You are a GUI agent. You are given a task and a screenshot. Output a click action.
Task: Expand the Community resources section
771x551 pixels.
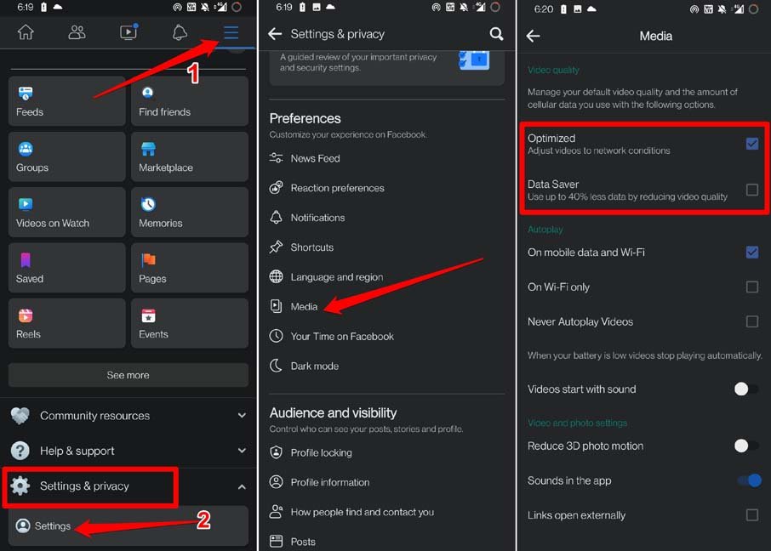coord(128,416)
